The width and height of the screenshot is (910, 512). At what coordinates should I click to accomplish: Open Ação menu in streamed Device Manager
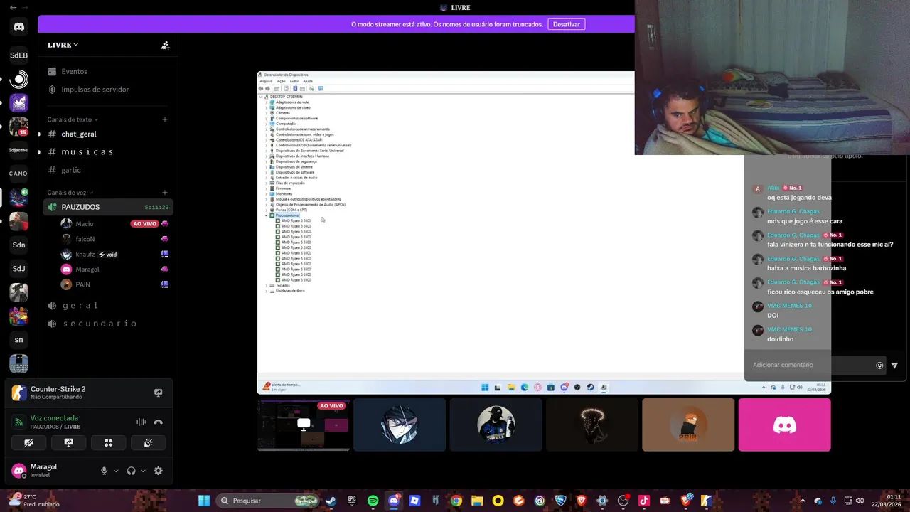tap(282, 81)
